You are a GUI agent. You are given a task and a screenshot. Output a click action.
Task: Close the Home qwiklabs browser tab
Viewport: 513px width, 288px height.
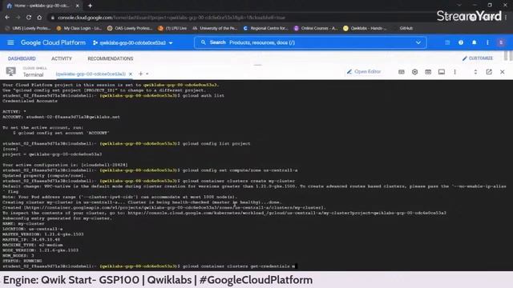click(x=77, y=6)
